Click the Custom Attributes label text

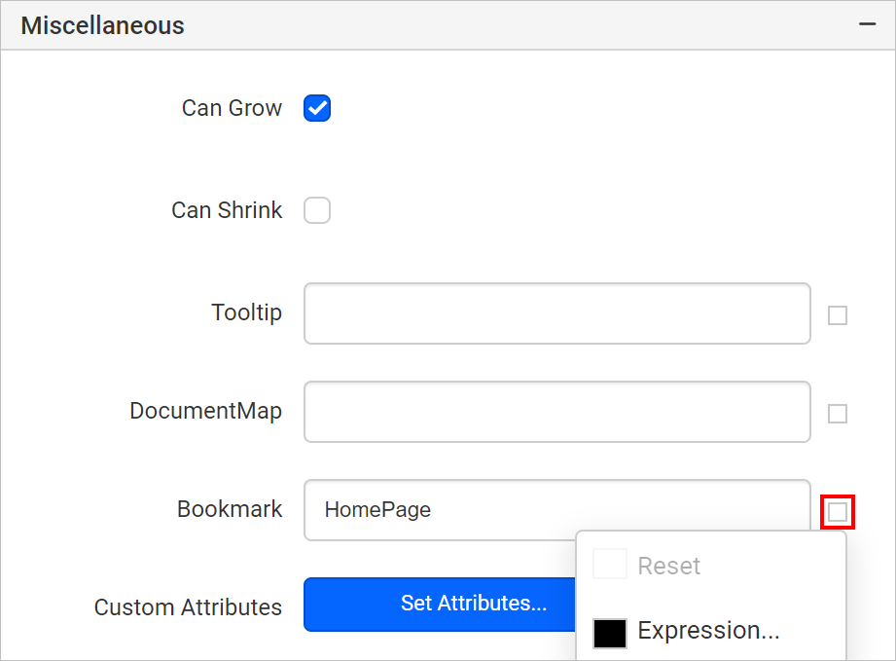(x=188, y=607)
